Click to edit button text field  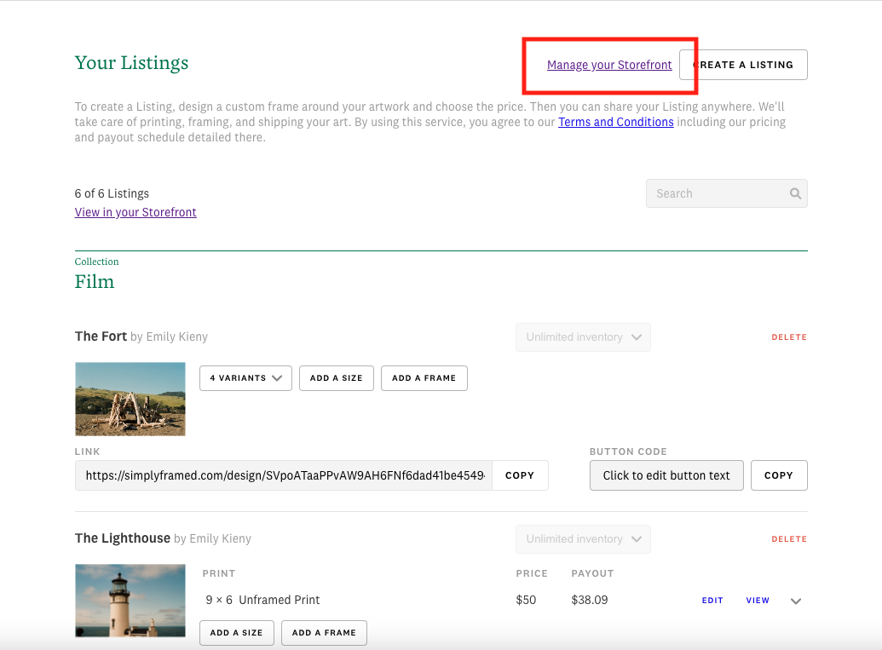pyautogui.click(x=666, y=475)
